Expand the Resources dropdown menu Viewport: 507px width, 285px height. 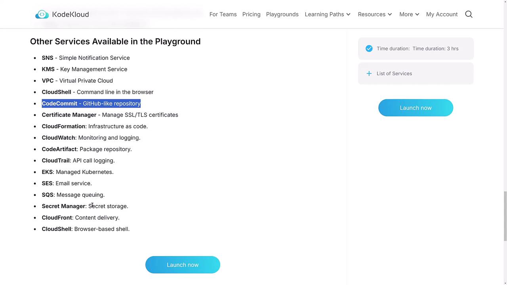pyautogui.click(x=375, y=14)
